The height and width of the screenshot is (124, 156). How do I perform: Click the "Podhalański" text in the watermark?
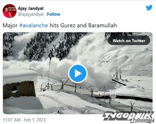[x=142, y=120]
